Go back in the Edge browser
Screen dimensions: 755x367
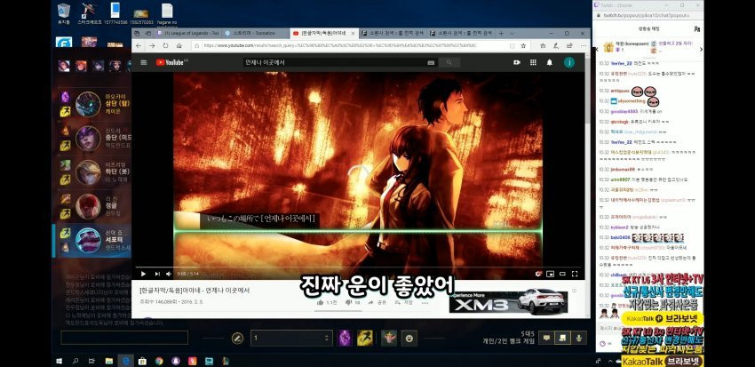point(139,45)
